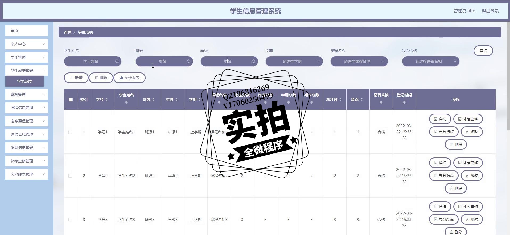Sort table by 总分数 column arrows
This screenshot has width=510, height=235.
340,99
